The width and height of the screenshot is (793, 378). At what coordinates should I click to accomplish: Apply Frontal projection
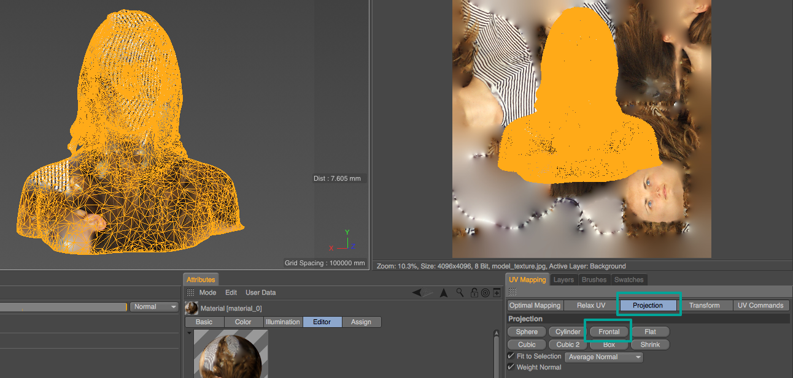609,331
